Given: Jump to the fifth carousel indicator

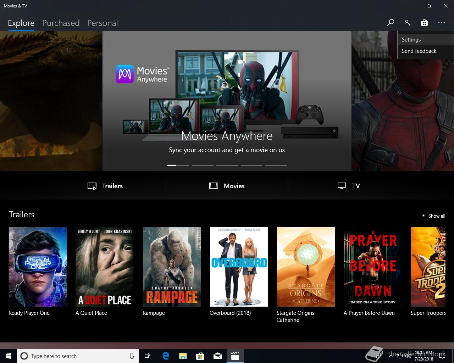Looking at the screenshot, I should pyautogui.click(x=276, y=165).
